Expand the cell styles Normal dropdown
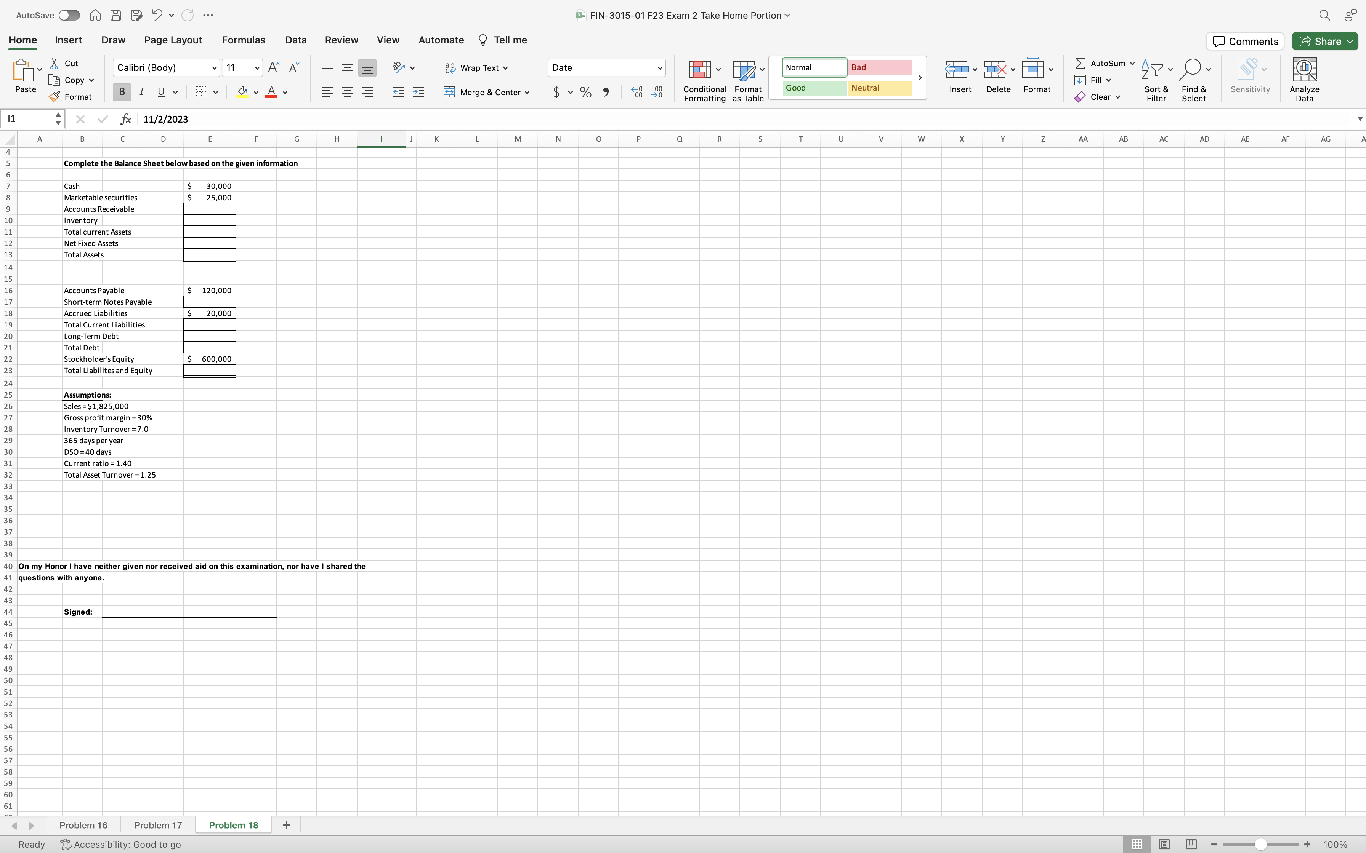1366x853 pixels. pos(920,78)
